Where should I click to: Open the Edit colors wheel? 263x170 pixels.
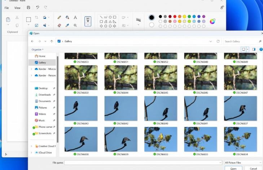pos(212,21)
